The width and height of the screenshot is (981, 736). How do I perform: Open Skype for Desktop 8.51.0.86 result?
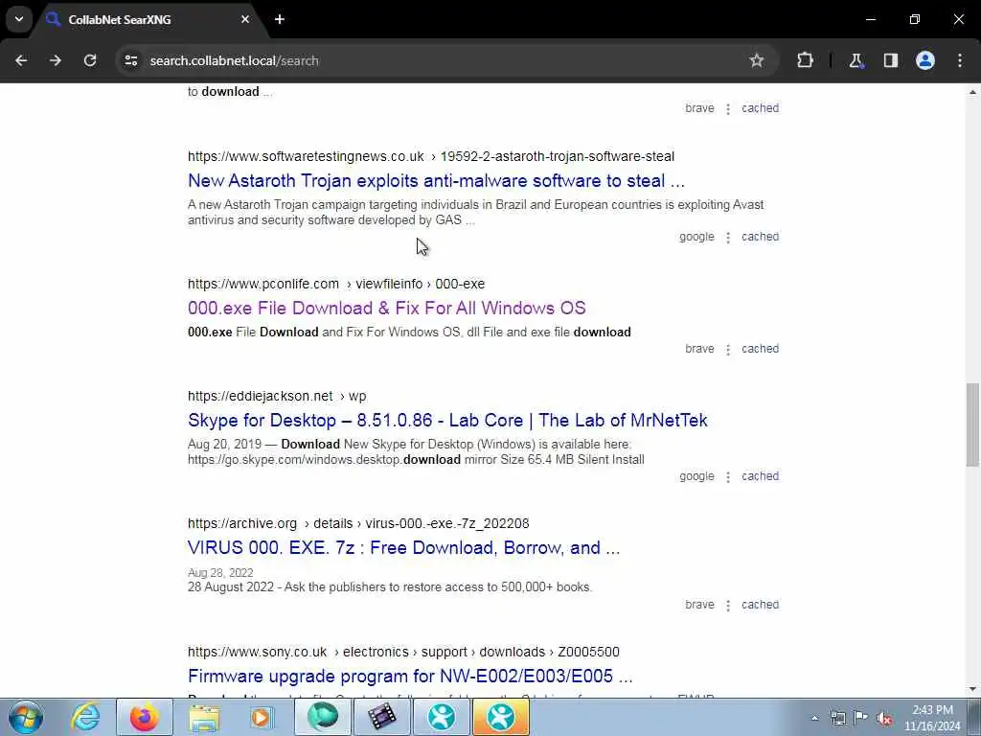(447, 420)
